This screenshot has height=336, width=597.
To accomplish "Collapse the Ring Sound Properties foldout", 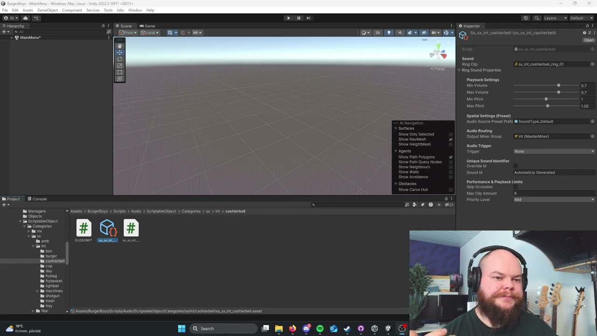I will point(459,70).
